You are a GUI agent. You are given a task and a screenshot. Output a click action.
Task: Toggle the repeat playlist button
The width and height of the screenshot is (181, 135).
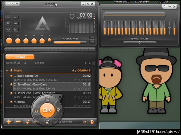(x=8, y=29)
